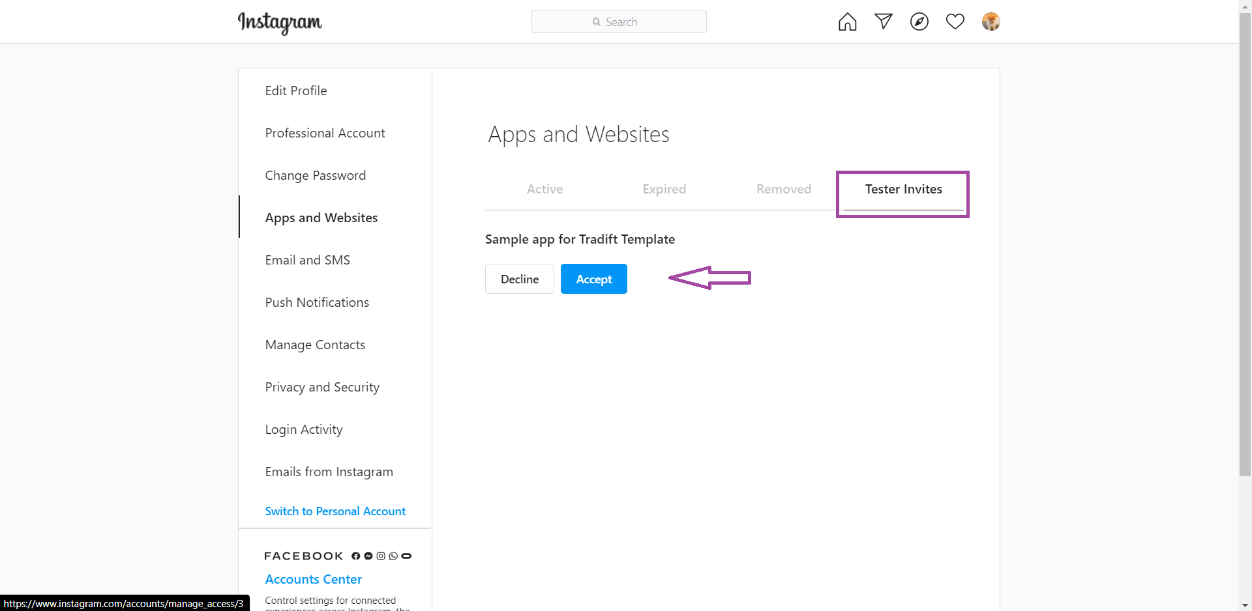Switch to the Removed tab
Image resolution: width=1252 pixels, height=611 pixels.
pyautogui.click(x=783, y=189)
